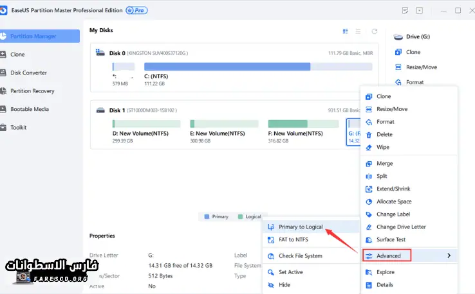Screen dimensions: 475x294
Task: Expand the Advanced submenu
Action: click(x=409, y=255)
